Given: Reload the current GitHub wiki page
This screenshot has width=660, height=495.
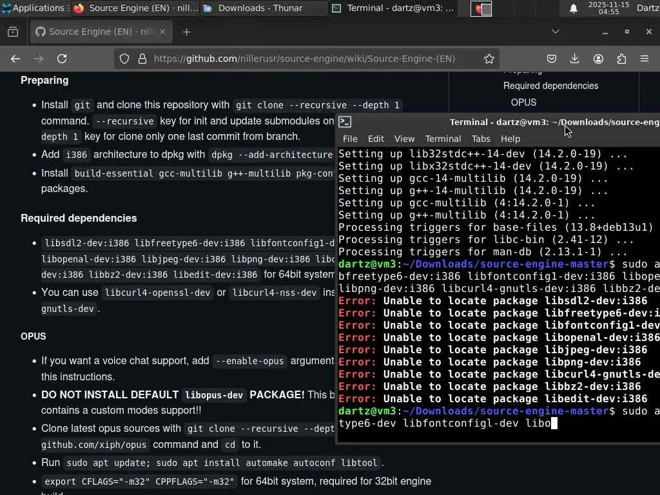Looking at the screenshot, I should [x=62, y=59].
